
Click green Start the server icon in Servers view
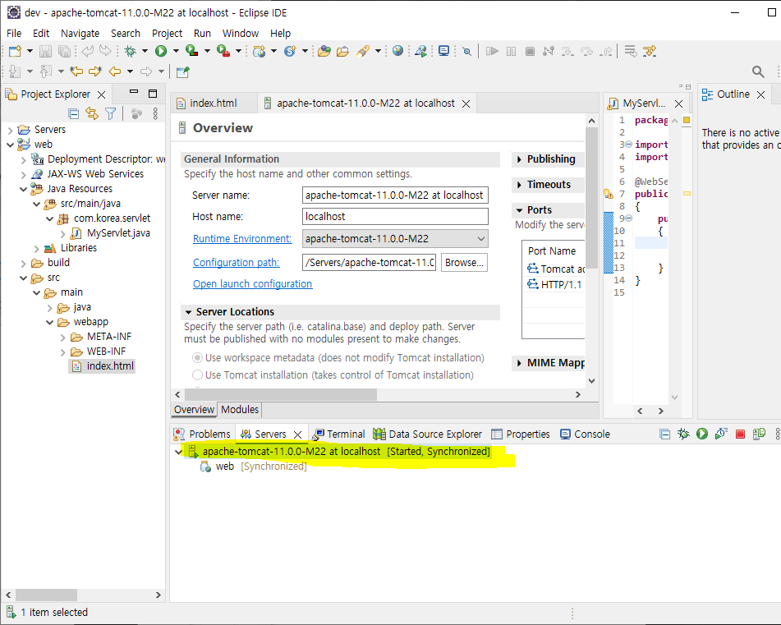pyautogui.click(x=702, y=434)
